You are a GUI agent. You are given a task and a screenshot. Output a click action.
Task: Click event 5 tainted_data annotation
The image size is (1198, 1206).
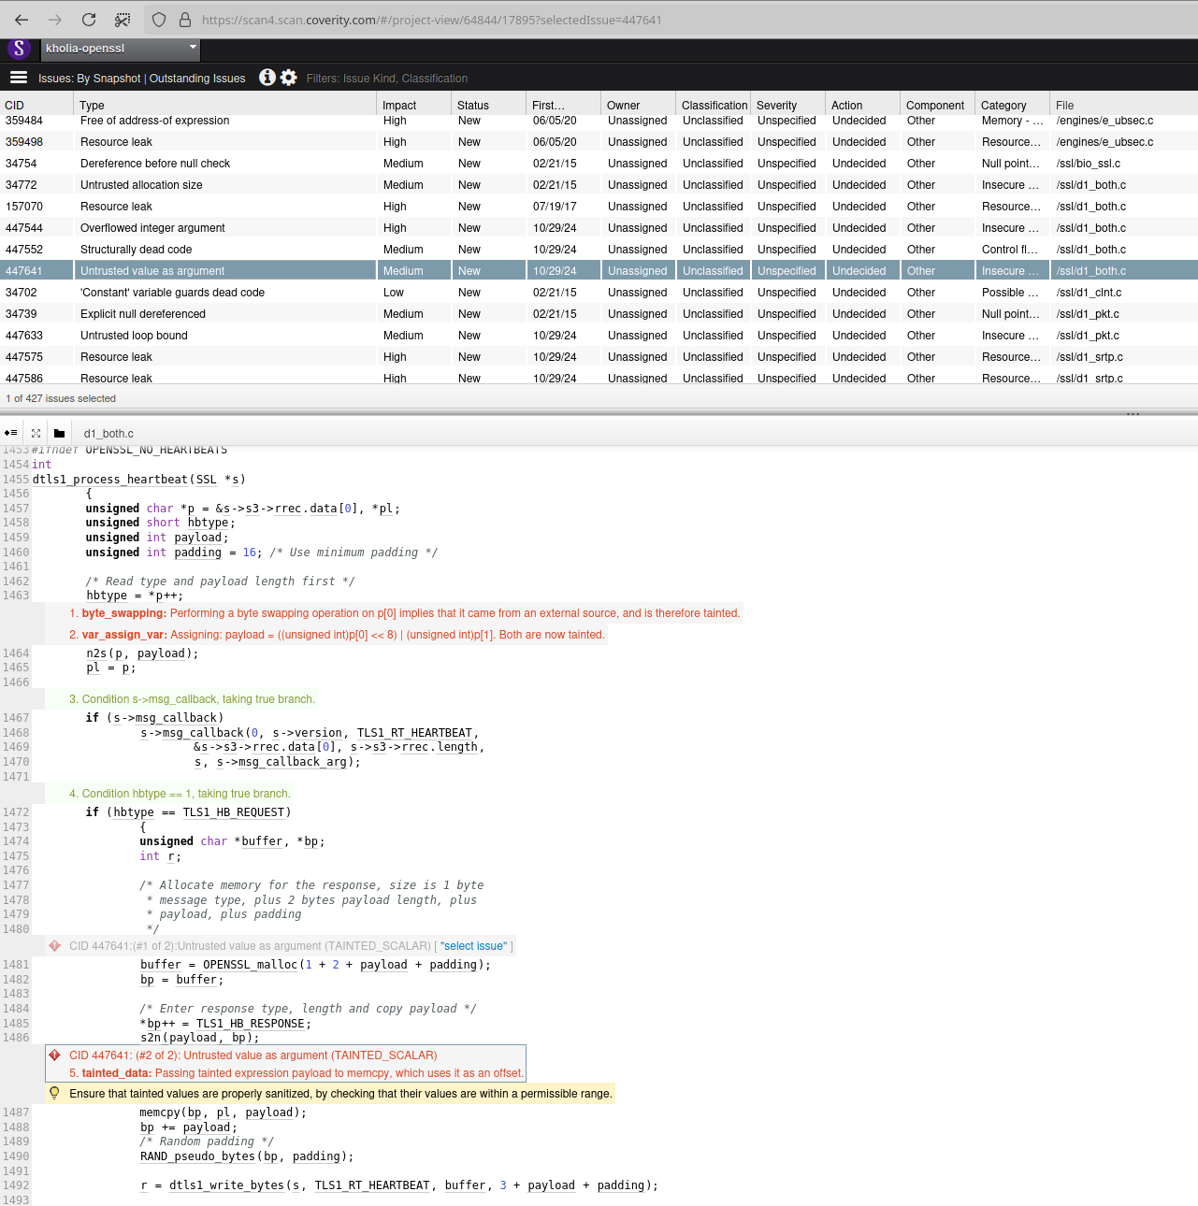[296, 1073]
